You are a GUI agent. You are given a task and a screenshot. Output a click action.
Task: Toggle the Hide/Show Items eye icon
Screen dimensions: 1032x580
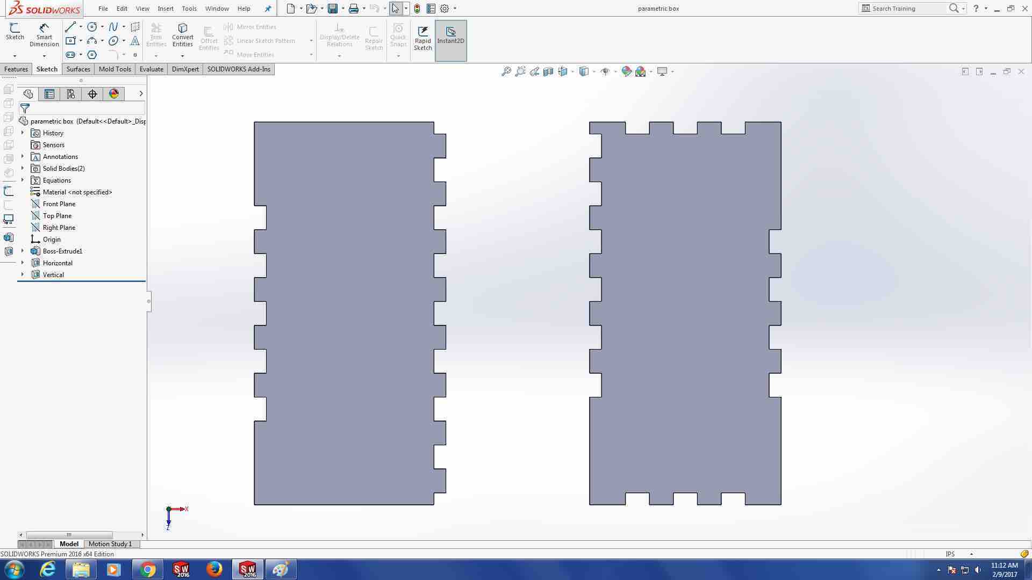[605, 71]
